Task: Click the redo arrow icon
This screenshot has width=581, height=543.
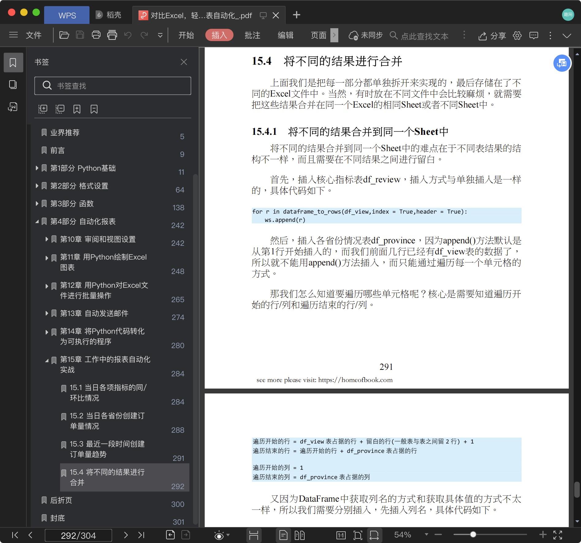Action: pos(144,35)
